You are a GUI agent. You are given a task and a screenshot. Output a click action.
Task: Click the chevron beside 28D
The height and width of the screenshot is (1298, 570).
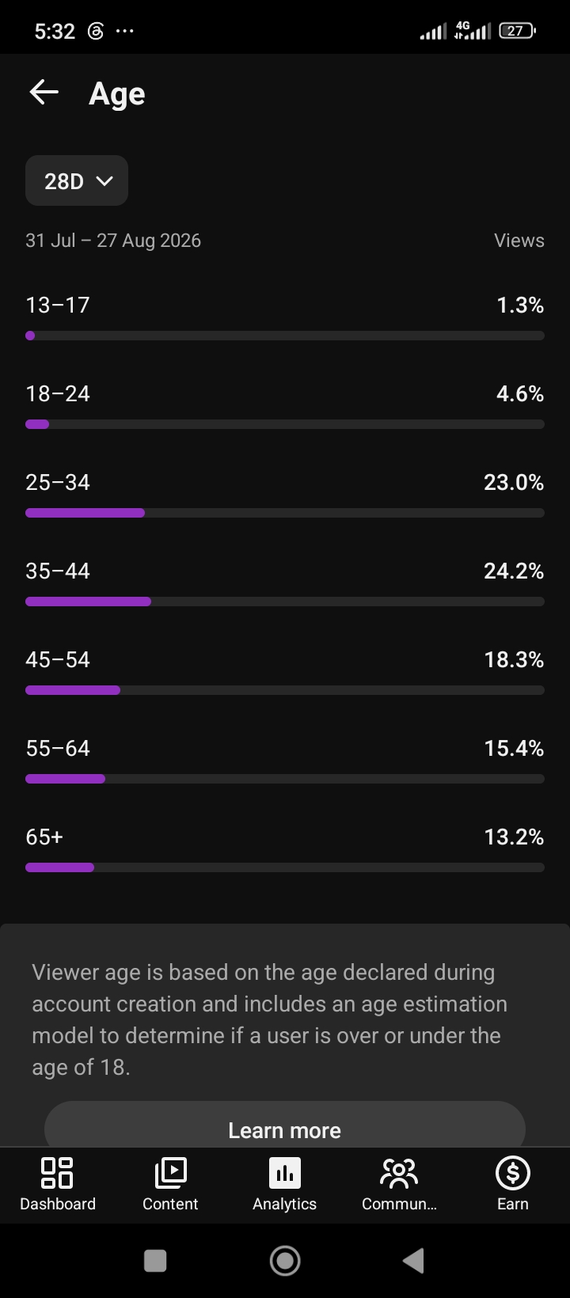click(104, 181)
